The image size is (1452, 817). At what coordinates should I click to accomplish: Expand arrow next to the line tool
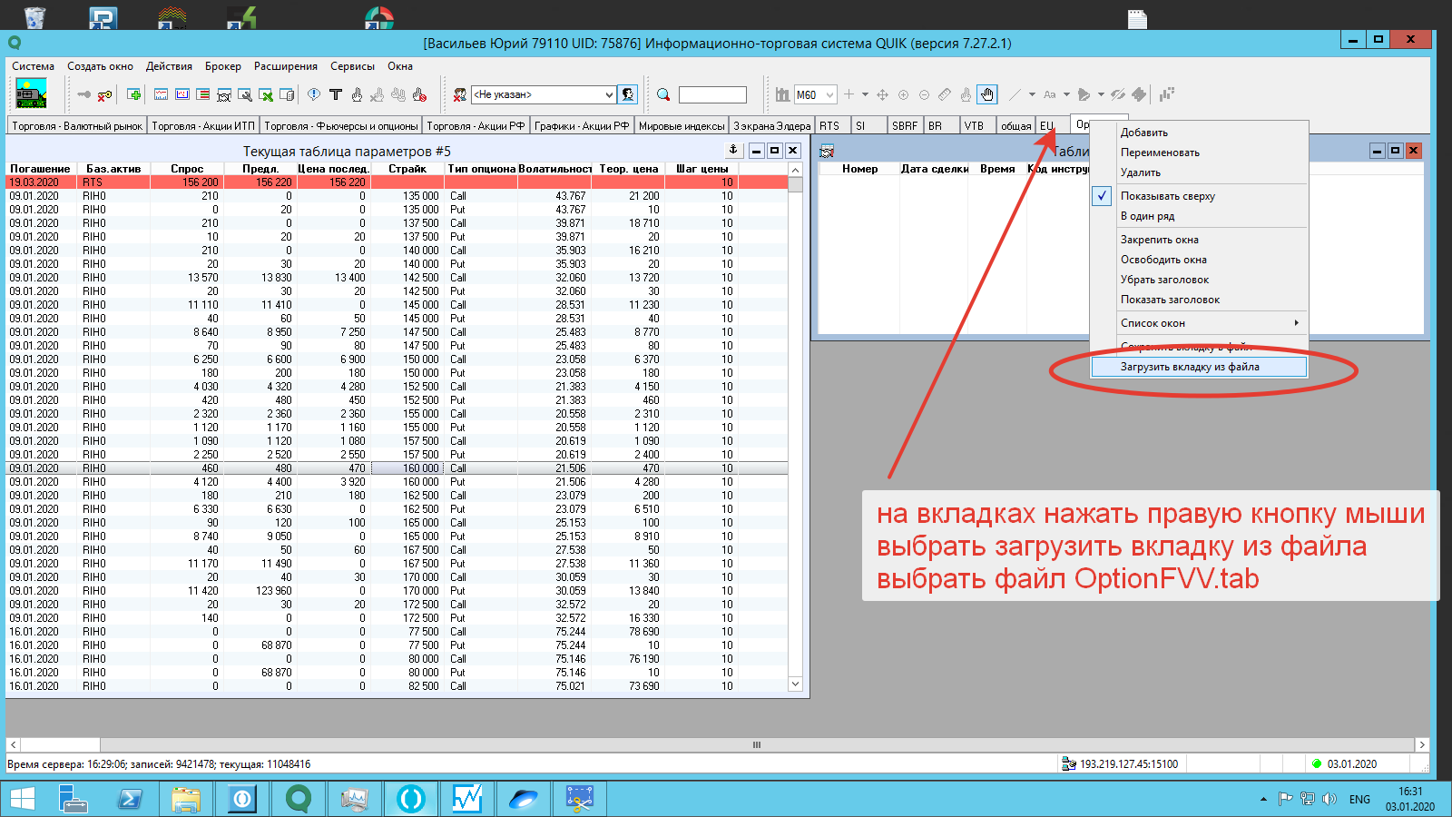pyautogui.click(x=1032, y=94)
